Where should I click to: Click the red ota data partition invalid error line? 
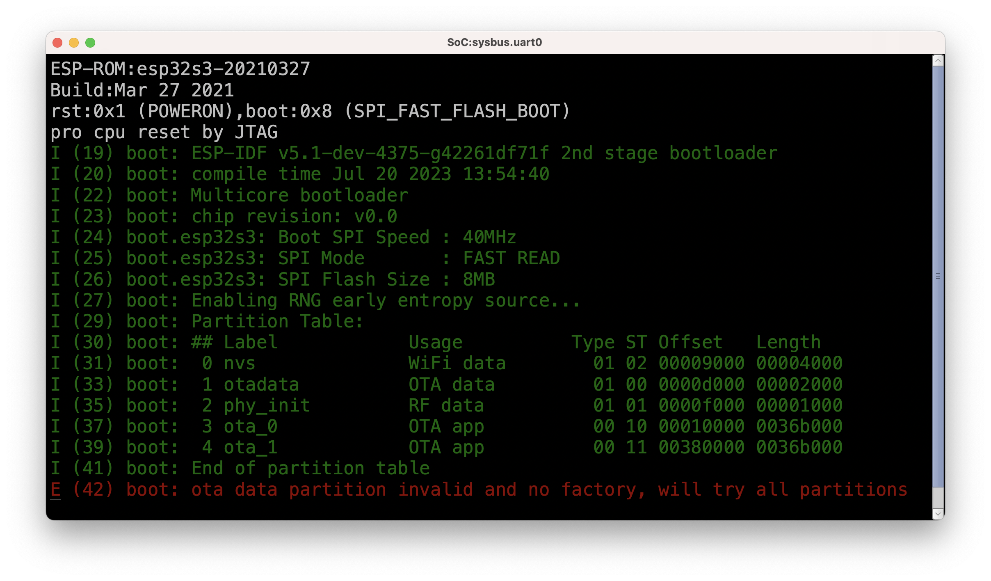click(x=478, y=490)
